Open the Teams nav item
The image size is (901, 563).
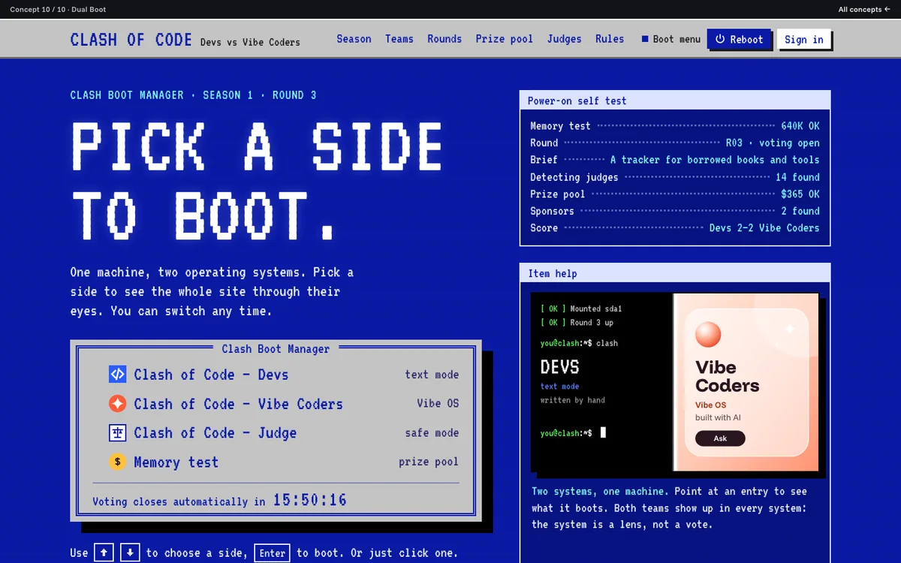click(x=399, y=39)
